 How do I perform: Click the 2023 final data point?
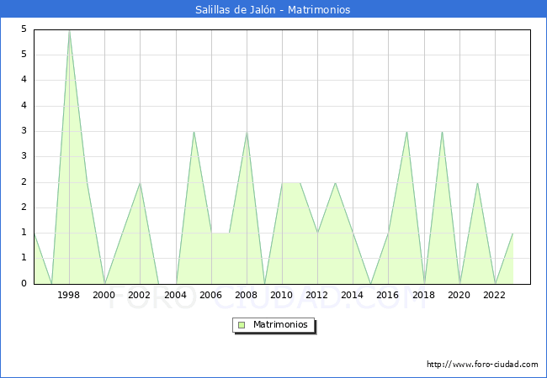point(512,234)
